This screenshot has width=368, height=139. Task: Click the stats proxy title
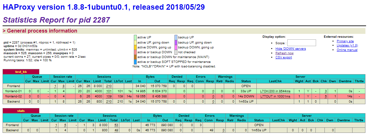21,111
